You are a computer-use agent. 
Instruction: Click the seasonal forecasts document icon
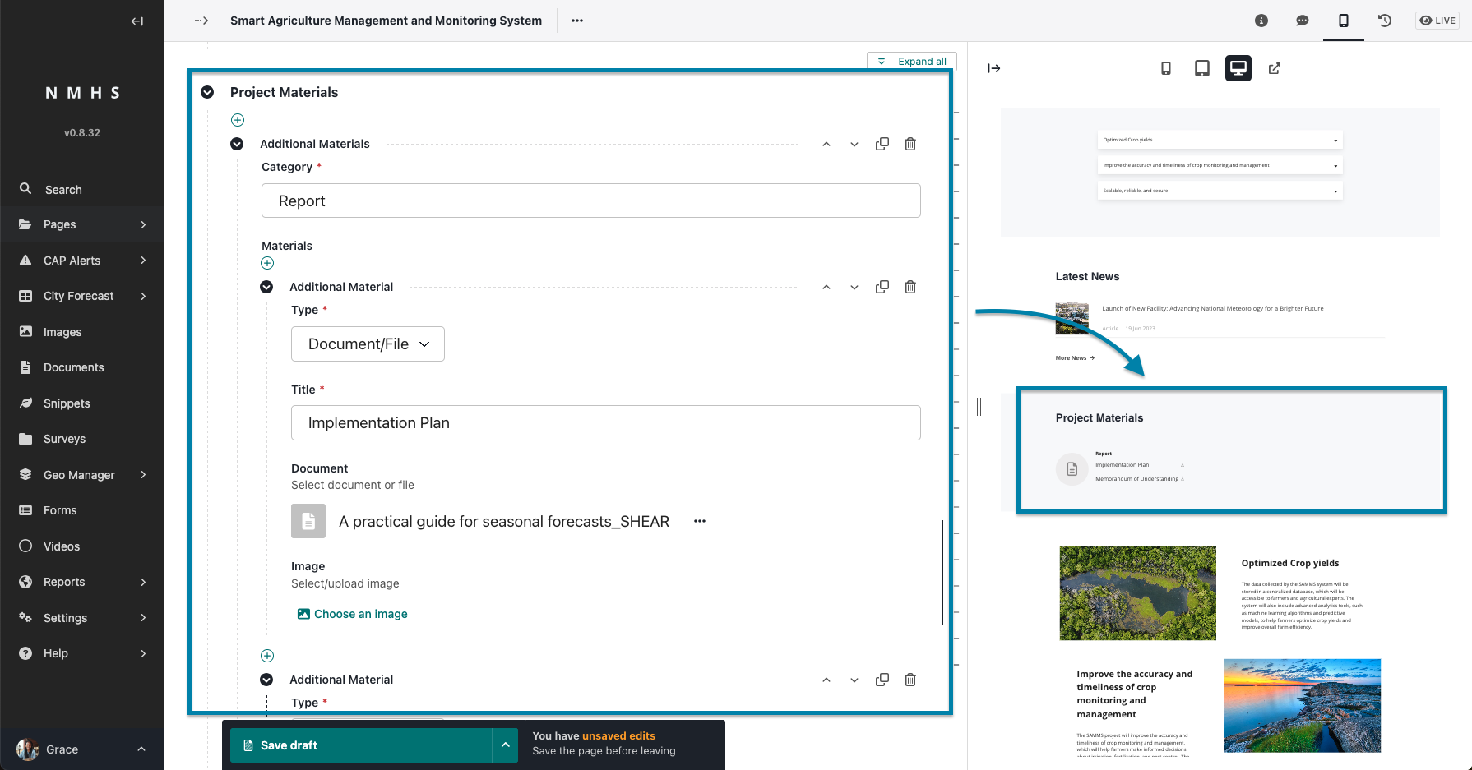(x=308, y=521)
